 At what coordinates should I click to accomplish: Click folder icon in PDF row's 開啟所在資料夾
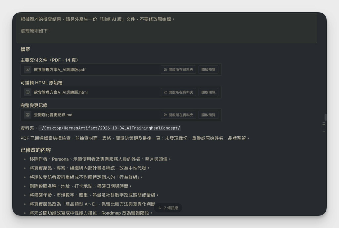pos(166,69)
